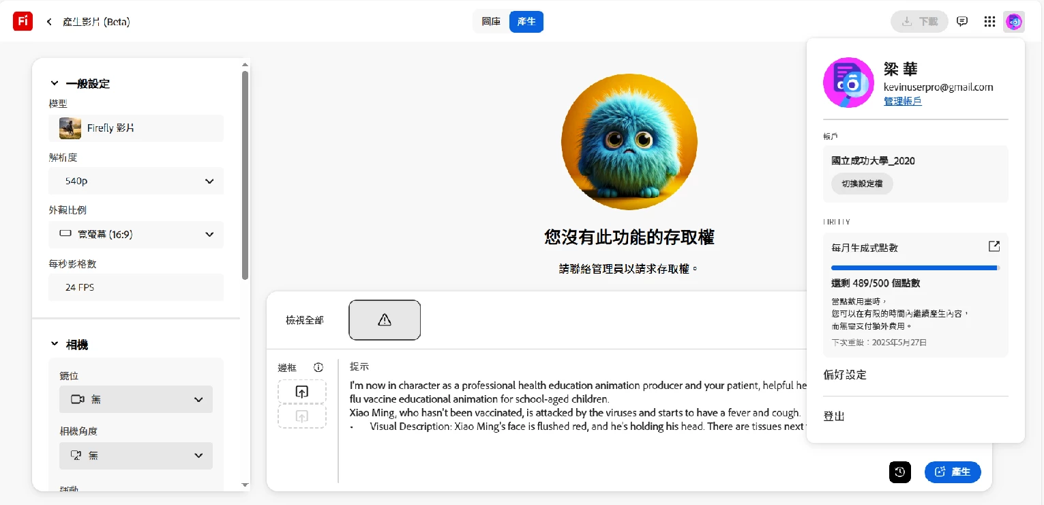Click the 還剩 489/500 個點數 text
The height and width of the screenshot is (505, 1044).
pyautogui.click(x=876, y=283)
